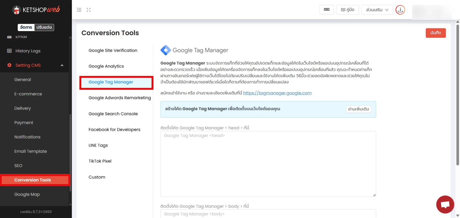Open the tagmanager.google.com link
Viewport: 460px width, 218px height.
tap(277, 93)
